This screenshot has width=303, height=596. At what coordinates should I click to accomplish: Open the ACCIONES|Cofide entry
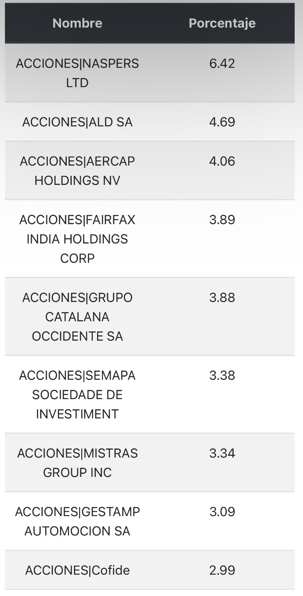[77, 571]
